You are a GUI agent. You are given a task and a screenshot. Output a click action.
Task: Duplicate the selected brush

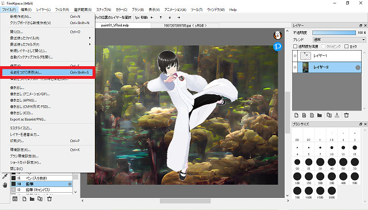pos(40,199)
